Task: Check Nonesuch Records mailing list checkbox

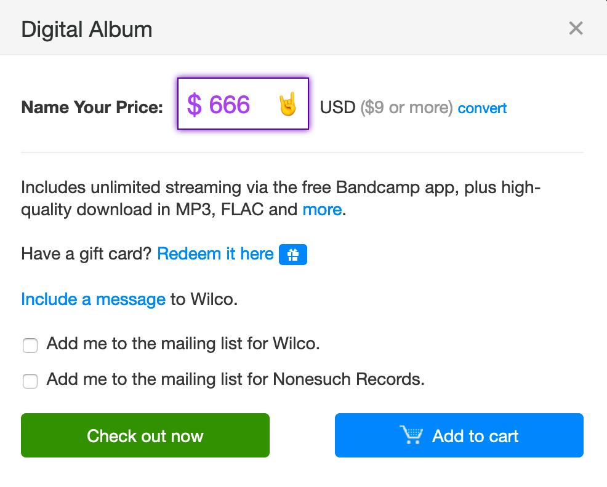Action: (x=30, y=381)
